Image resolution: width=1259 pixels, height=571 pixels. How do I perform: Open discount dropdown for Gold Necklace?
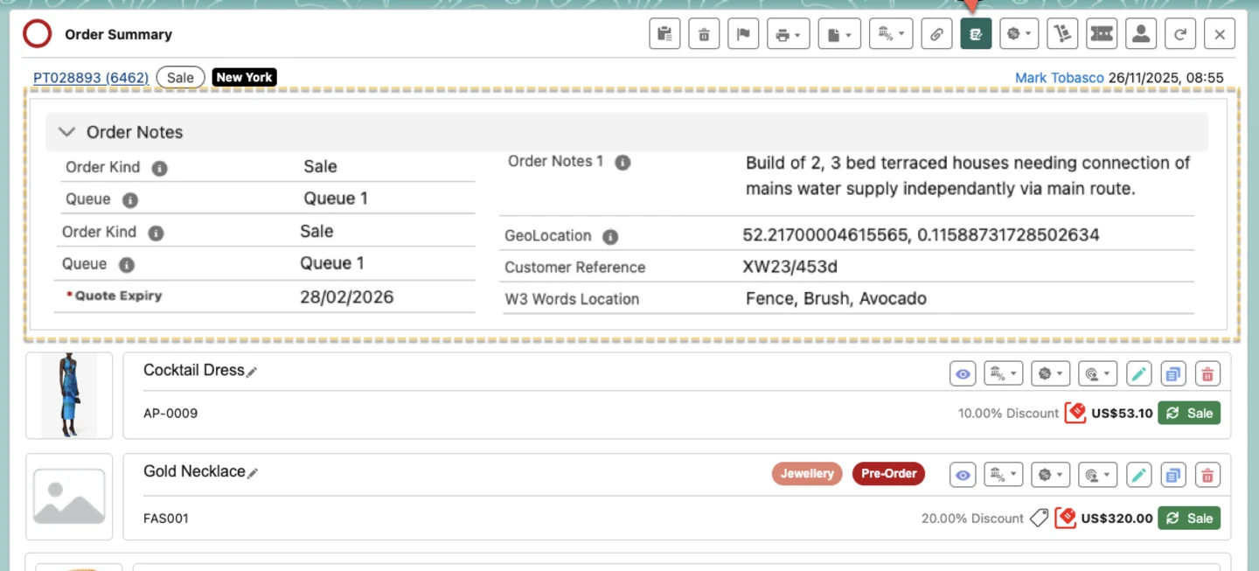pyautogui.click(x=1051, y=475)
